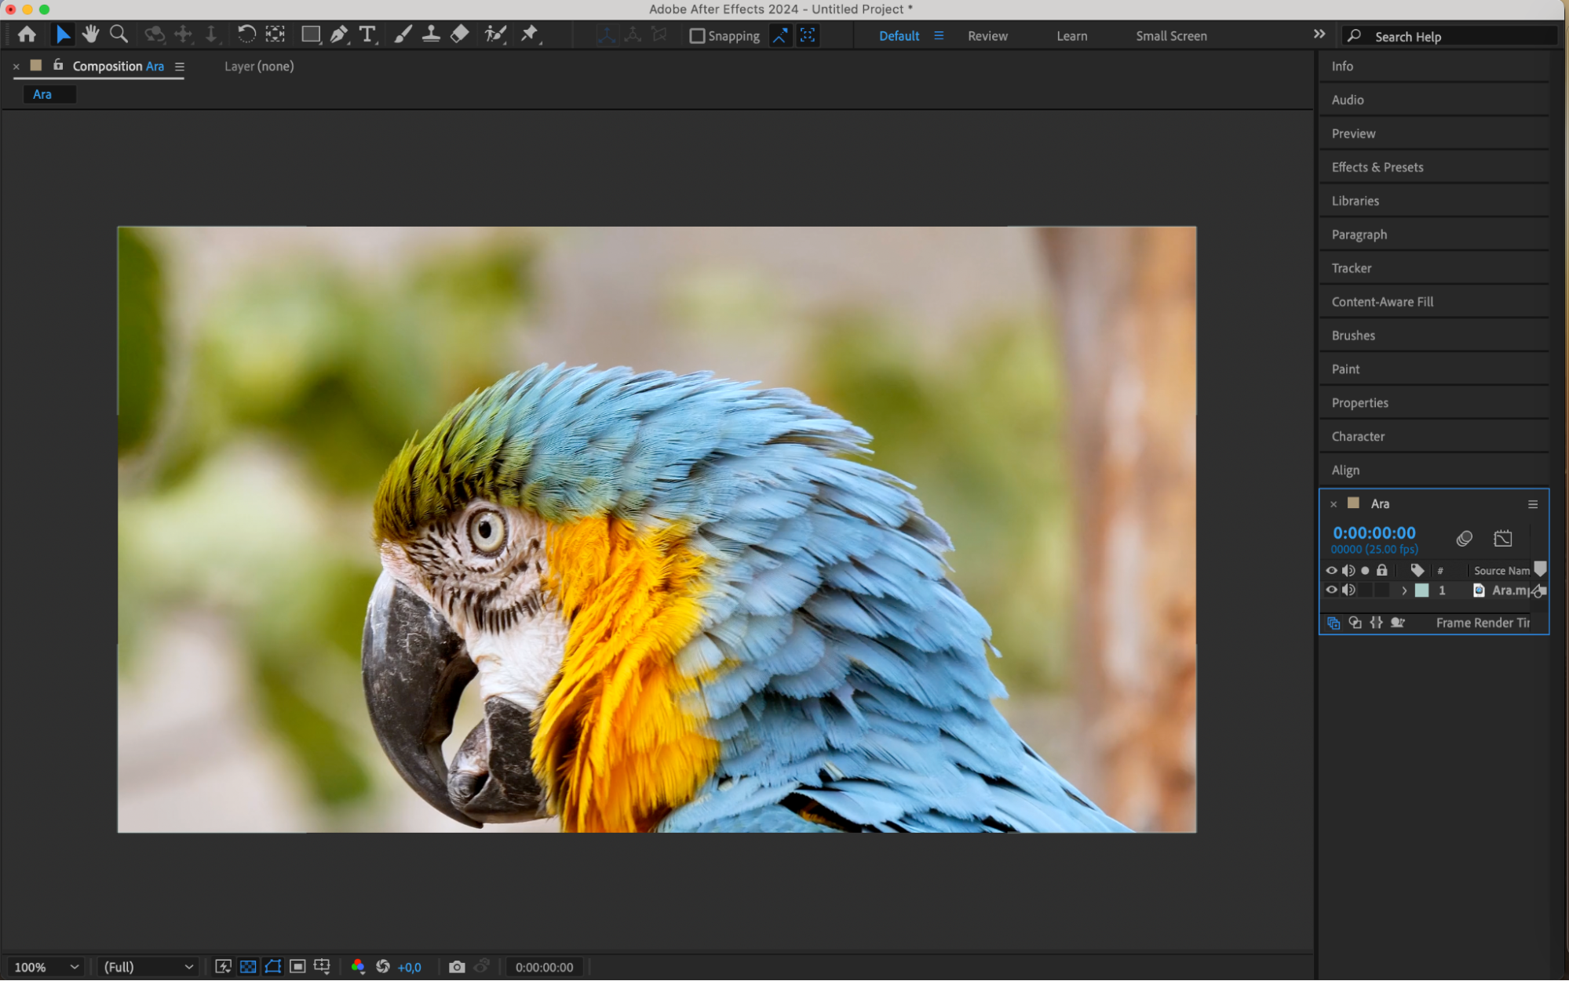Hide the Ara.mp4 layer video

coord(1331,590)
